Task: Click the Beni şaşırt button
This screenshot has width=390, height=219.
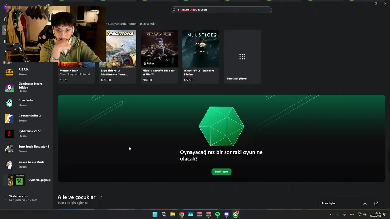Action: point(222,172)
